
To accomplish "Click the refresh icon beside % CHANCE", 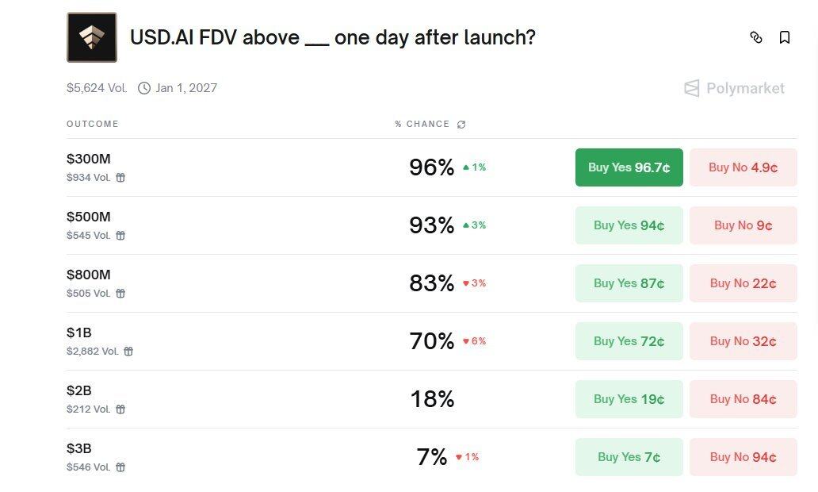I will coord(461,125).
